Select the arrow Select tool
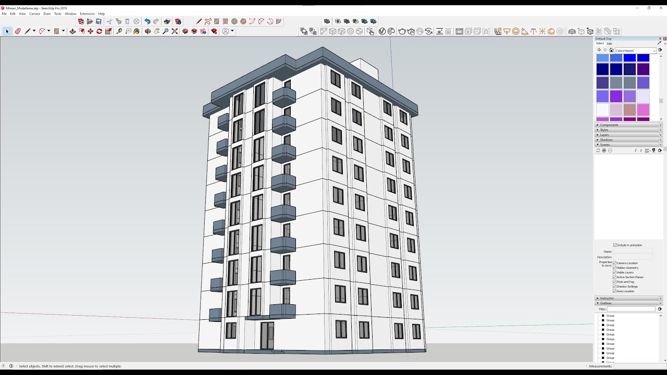 [7, 31]
